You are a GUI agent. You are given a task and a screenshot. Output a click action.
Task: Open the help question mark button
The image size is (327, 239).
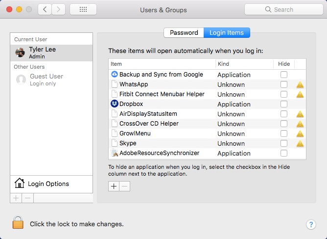click(311, 224)
